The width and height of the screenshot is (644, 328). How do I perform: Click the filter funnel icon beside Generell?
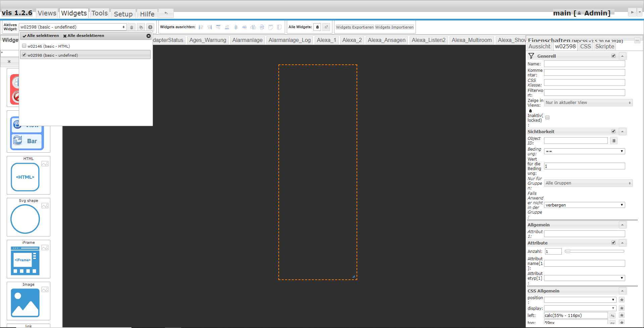coord(531,56)
